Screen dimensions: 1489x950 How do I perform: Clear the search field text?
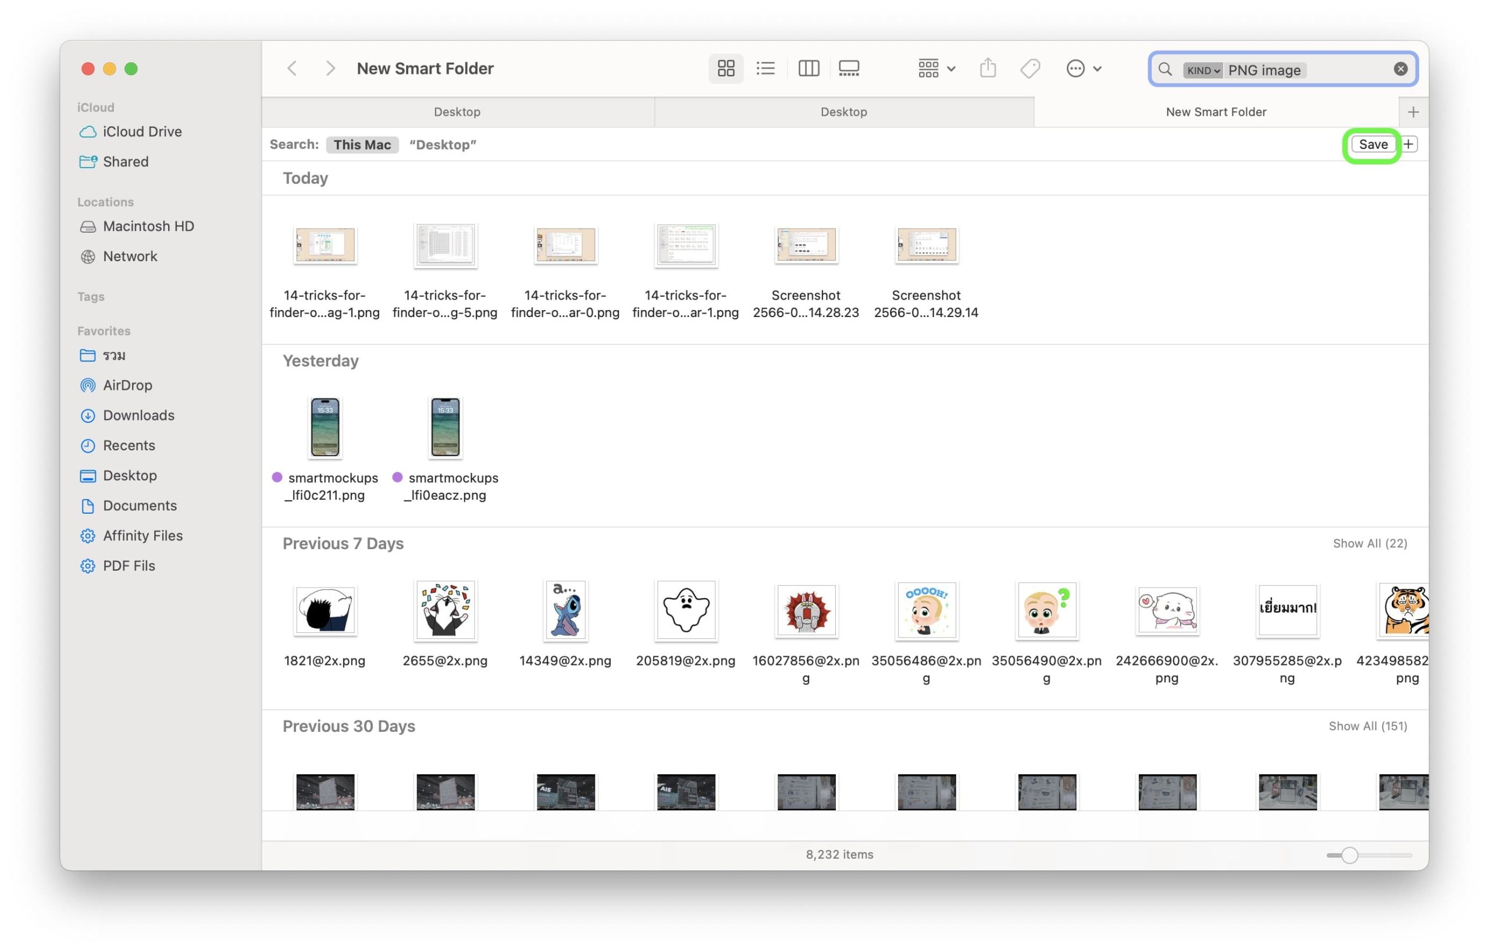click(1400, 69)
